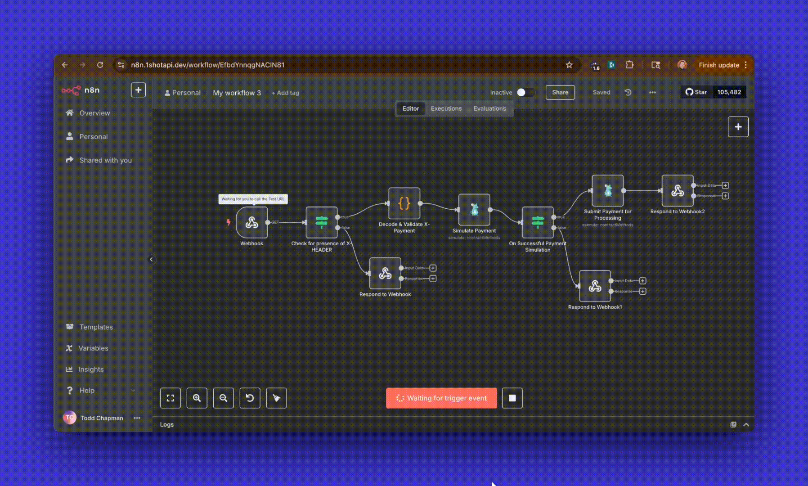Collapse the Logs panel
The height and width of the screenshot is (486, 808).
point(745,424)
